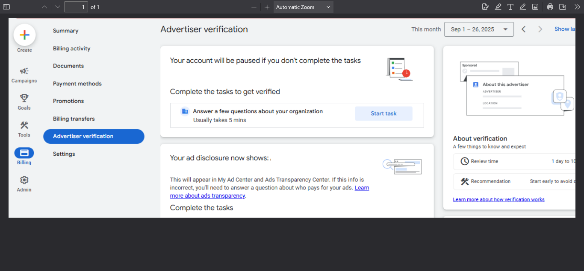Open the Campaigns megaphone icon
The width and height of the screenshot is (584, 271).
pyautogui.click(x=24, y=71)
